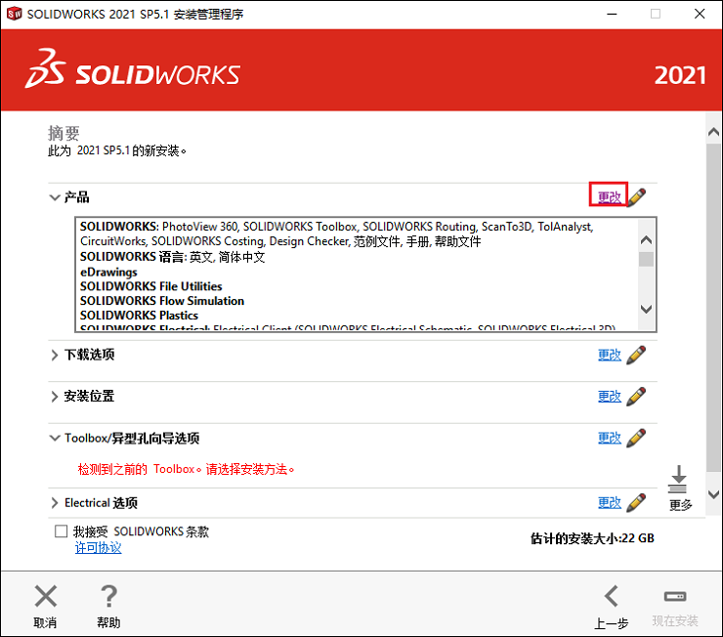Screen dimensions: 723x637
Task: Click the 更多 download arrow icon
Action: pos(678,480)
